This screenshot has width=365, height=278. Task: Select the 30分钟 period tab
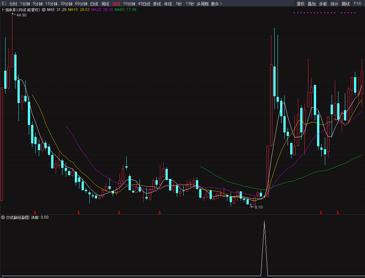[66, 4]
